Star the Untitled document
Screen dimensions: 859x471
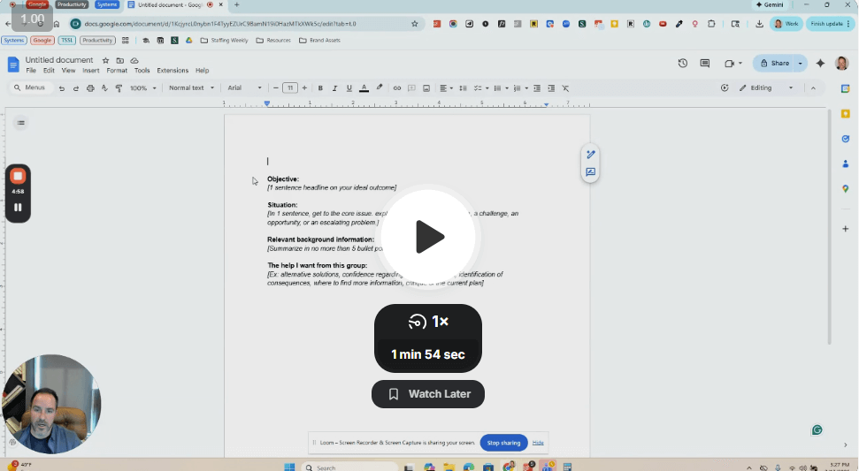[106, 60]
